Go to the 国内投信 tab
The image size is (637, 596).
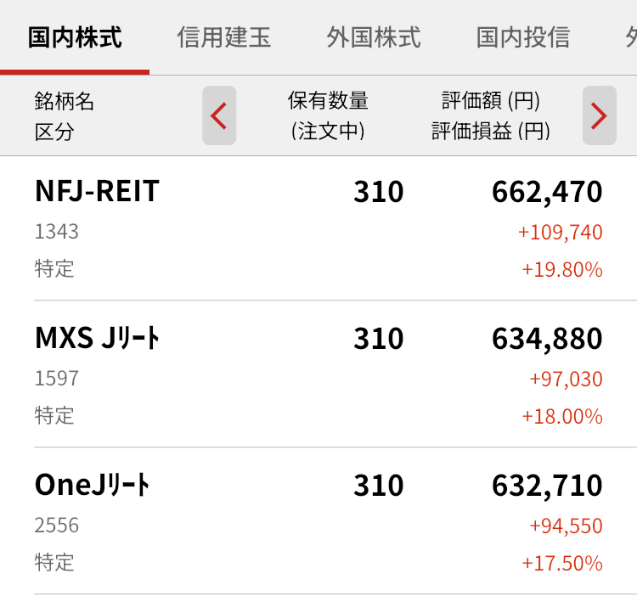point(523,37)
